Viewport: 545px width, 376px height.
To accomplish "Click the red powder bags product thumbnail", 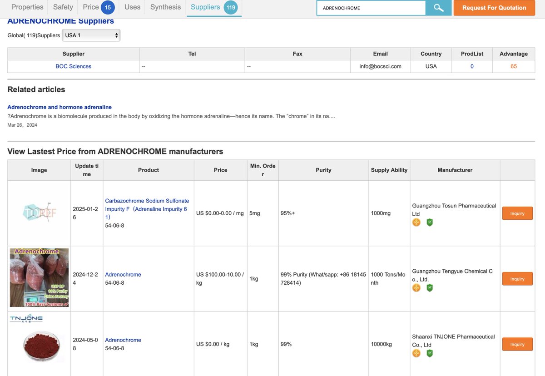I will [39, 277].
